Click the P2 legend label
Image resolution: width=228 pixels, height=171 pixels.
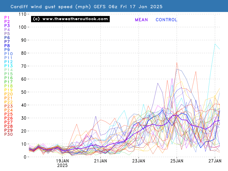click(7, 22)
